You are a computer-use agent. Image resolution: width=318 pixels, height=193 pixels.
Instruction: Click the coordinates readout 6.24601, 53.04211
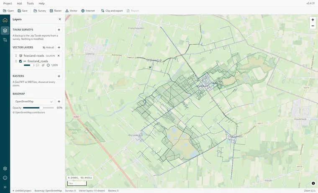coord(79,178)
